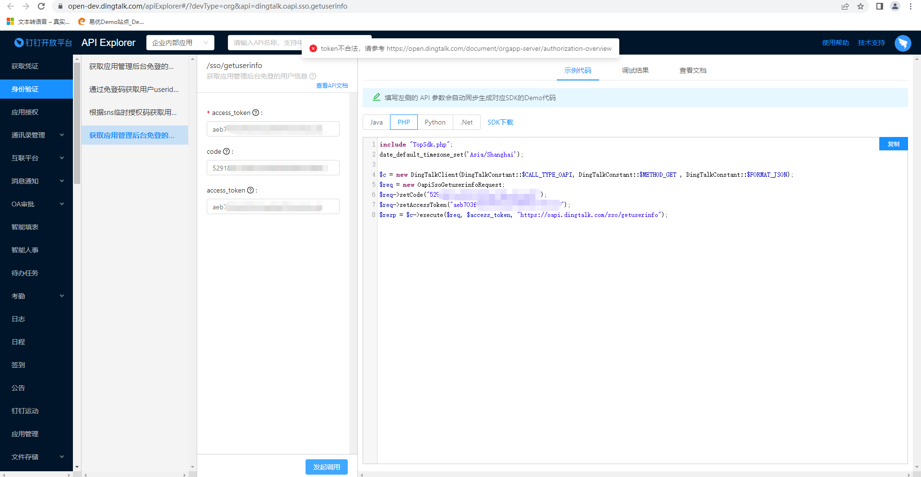The image size is (921, 477).
Task: Click the green pencil icon in the tip banner
Action: [377, 97]
